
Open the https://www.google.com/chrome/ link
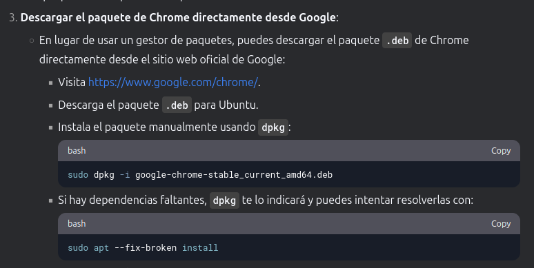click(173, 82)
